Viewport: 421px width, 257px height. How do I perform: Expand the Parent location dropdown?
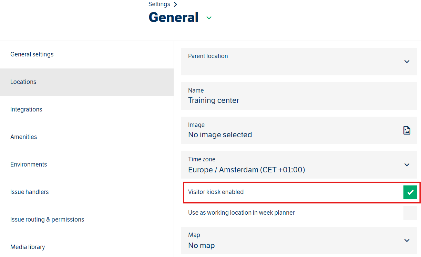pos(407,62)
